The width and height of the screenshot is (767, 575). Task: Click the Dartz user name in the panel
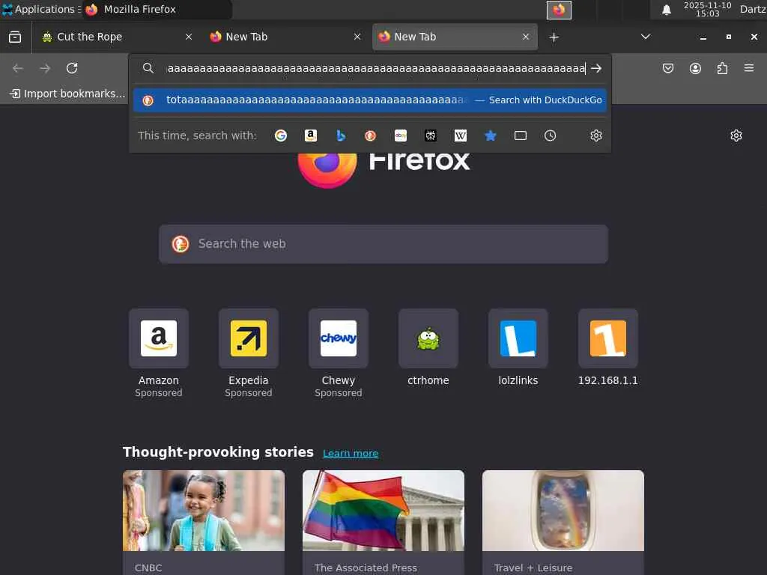pos(753,9)
